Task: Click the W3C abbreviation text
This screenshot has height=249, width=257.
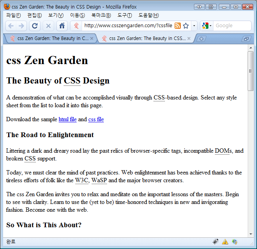Action: 82,180
